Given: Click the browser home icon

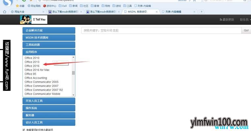Looking at the screenshot, I should point(5,12).
